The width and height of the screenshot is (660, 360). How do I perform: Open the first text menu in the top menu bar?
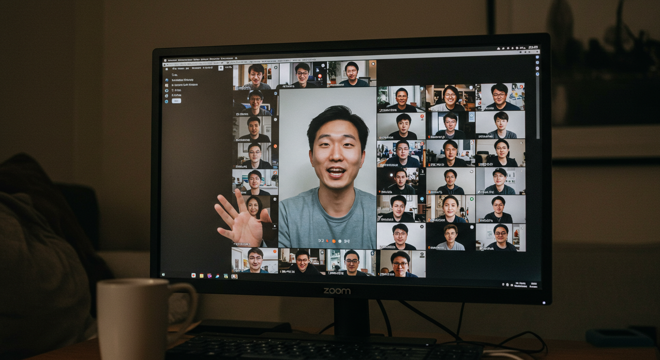point(172,60)
